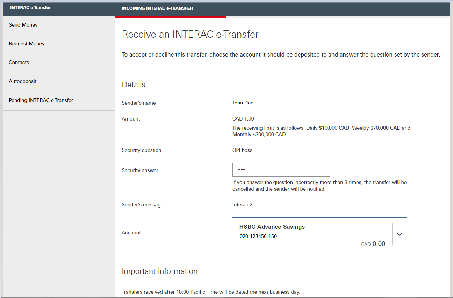
Task: Click the amount CAD 1.00
Action: 243,119
